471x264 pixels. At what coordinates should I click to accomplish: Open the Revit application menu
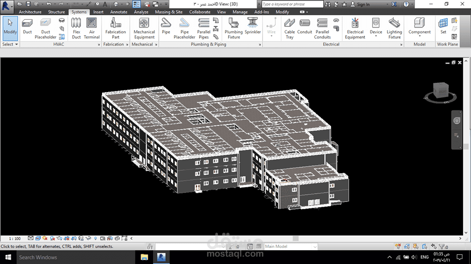[x=6, y=6]
